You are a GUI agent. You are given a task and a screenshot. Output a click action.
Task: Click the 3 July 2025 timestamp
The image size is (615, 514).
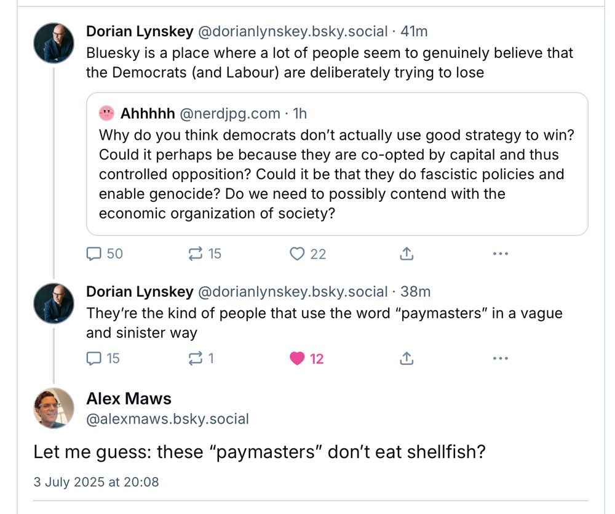point(96,482)
